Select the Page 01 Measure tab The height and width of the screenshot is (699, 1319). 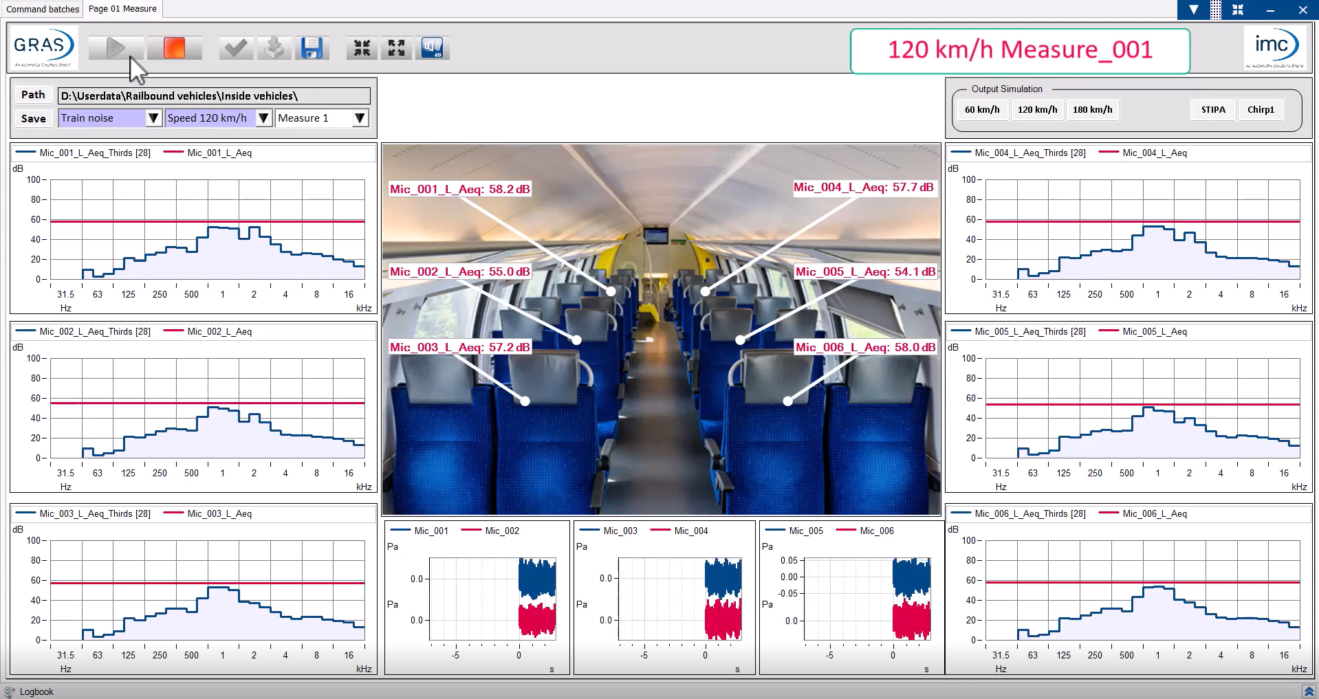[x=122, y=9]
